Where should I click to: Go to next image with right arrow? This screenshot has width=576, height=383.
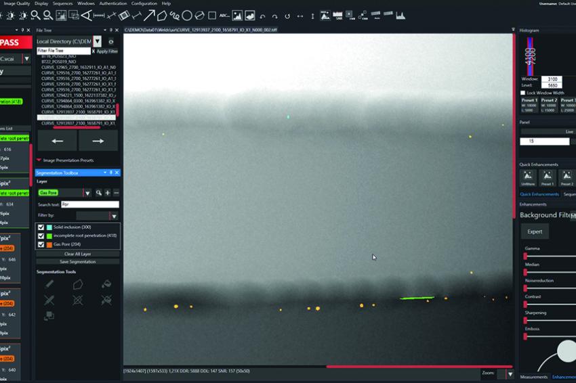pos(98,141)
